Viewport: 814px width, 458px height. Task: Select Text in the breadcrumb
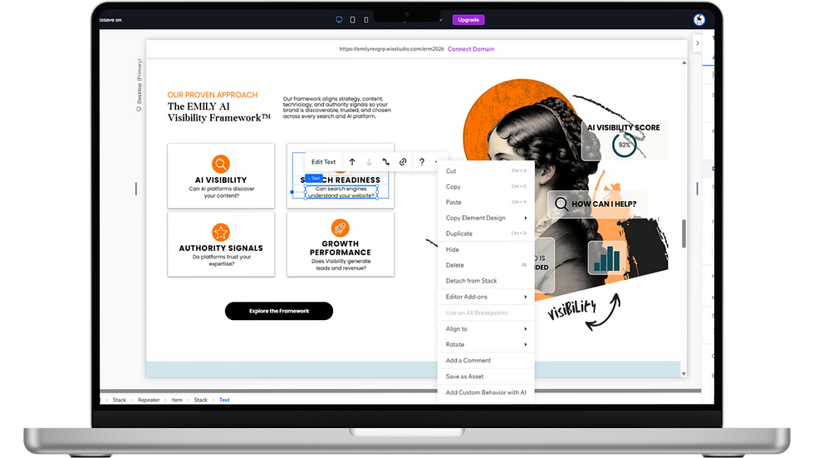tap(224, 400)
